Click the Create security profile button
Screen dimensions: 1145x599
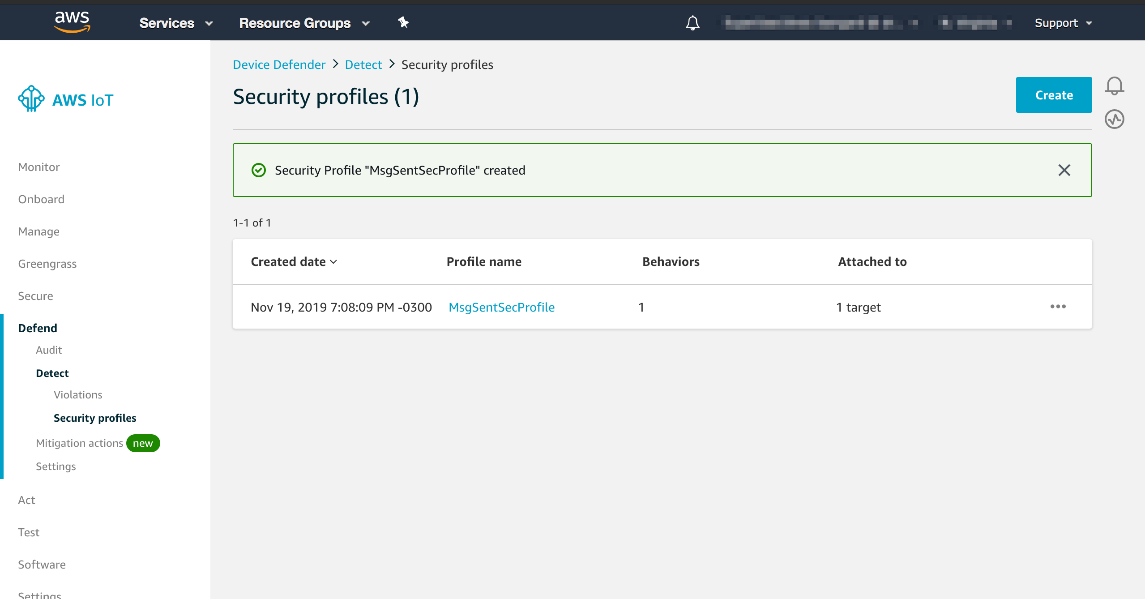[1054, 95]
